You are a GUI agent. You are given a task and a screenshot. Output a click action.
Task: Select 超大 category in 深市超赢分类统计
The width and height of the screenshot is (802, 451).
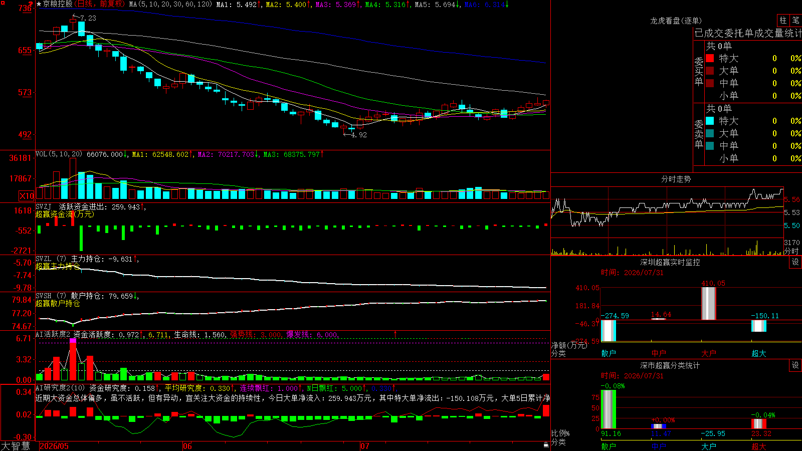[759, 446]
